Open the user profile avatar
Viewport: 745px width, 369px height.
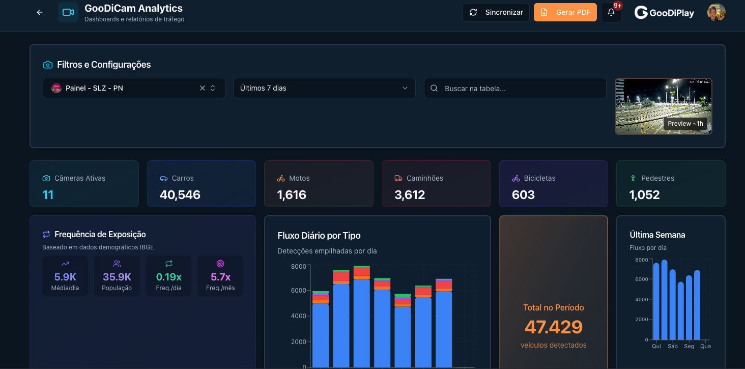pos(717,12)
